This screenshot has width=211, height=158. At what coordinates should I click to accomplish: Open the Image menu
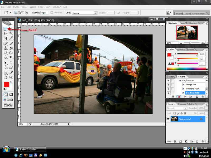[x=16, y=7]
